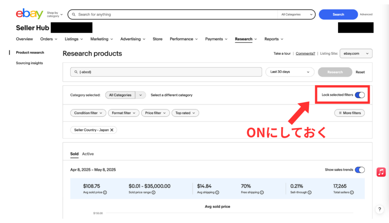Screen dimensions: 389x223
Task: Open the Shop by category dropdown
Action: click(x=55, y=14)
